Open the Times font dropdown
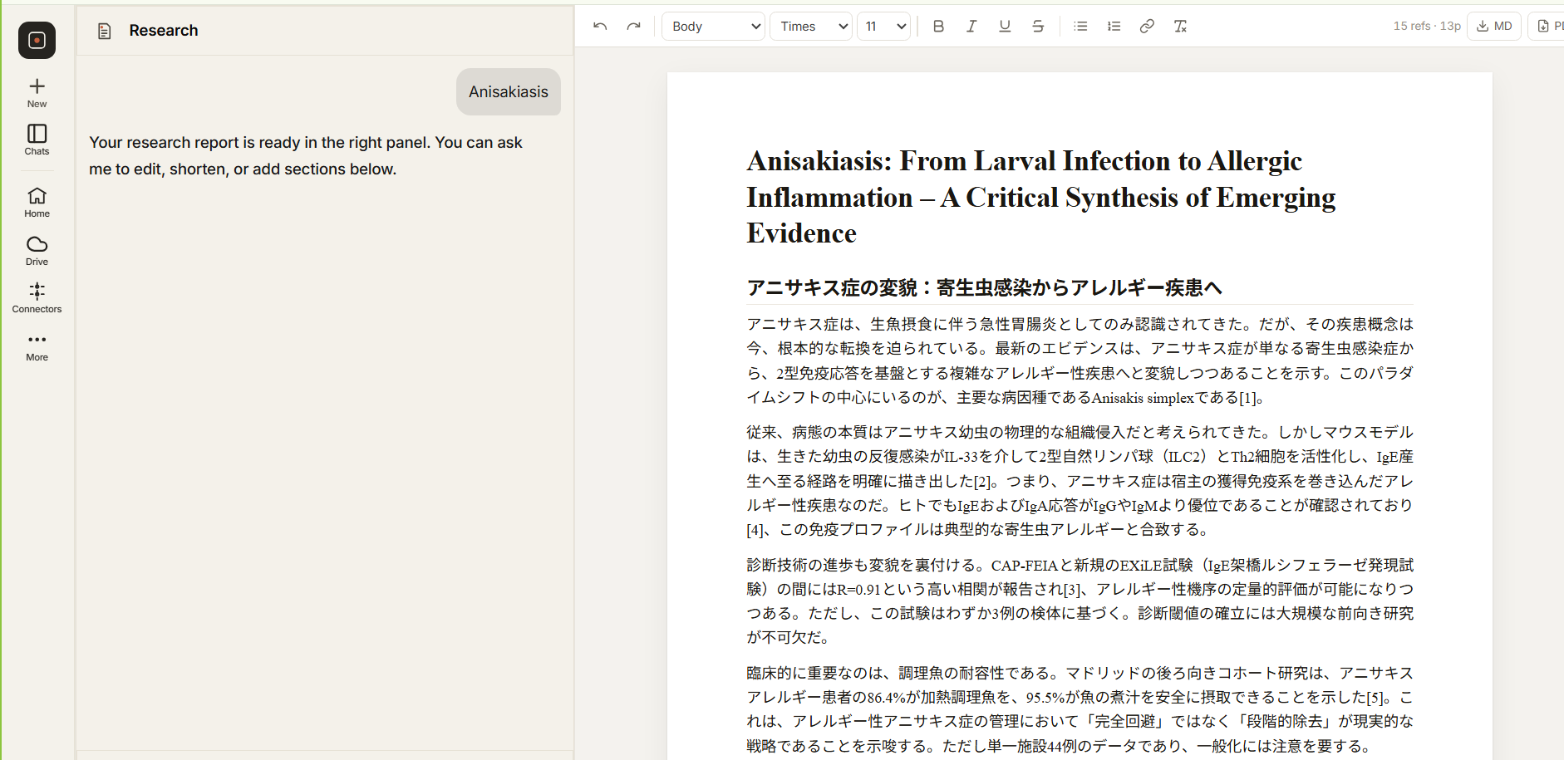 click(811, 27)
